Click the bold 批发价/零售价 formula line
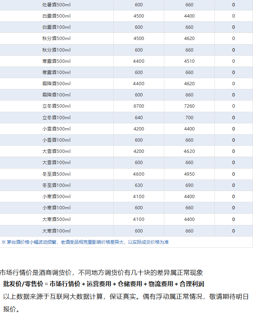 point(104,284)
